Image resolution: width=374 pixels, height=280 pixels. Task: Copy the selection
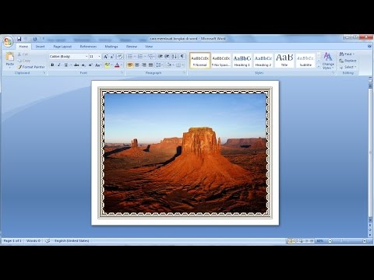coord(24,61)
